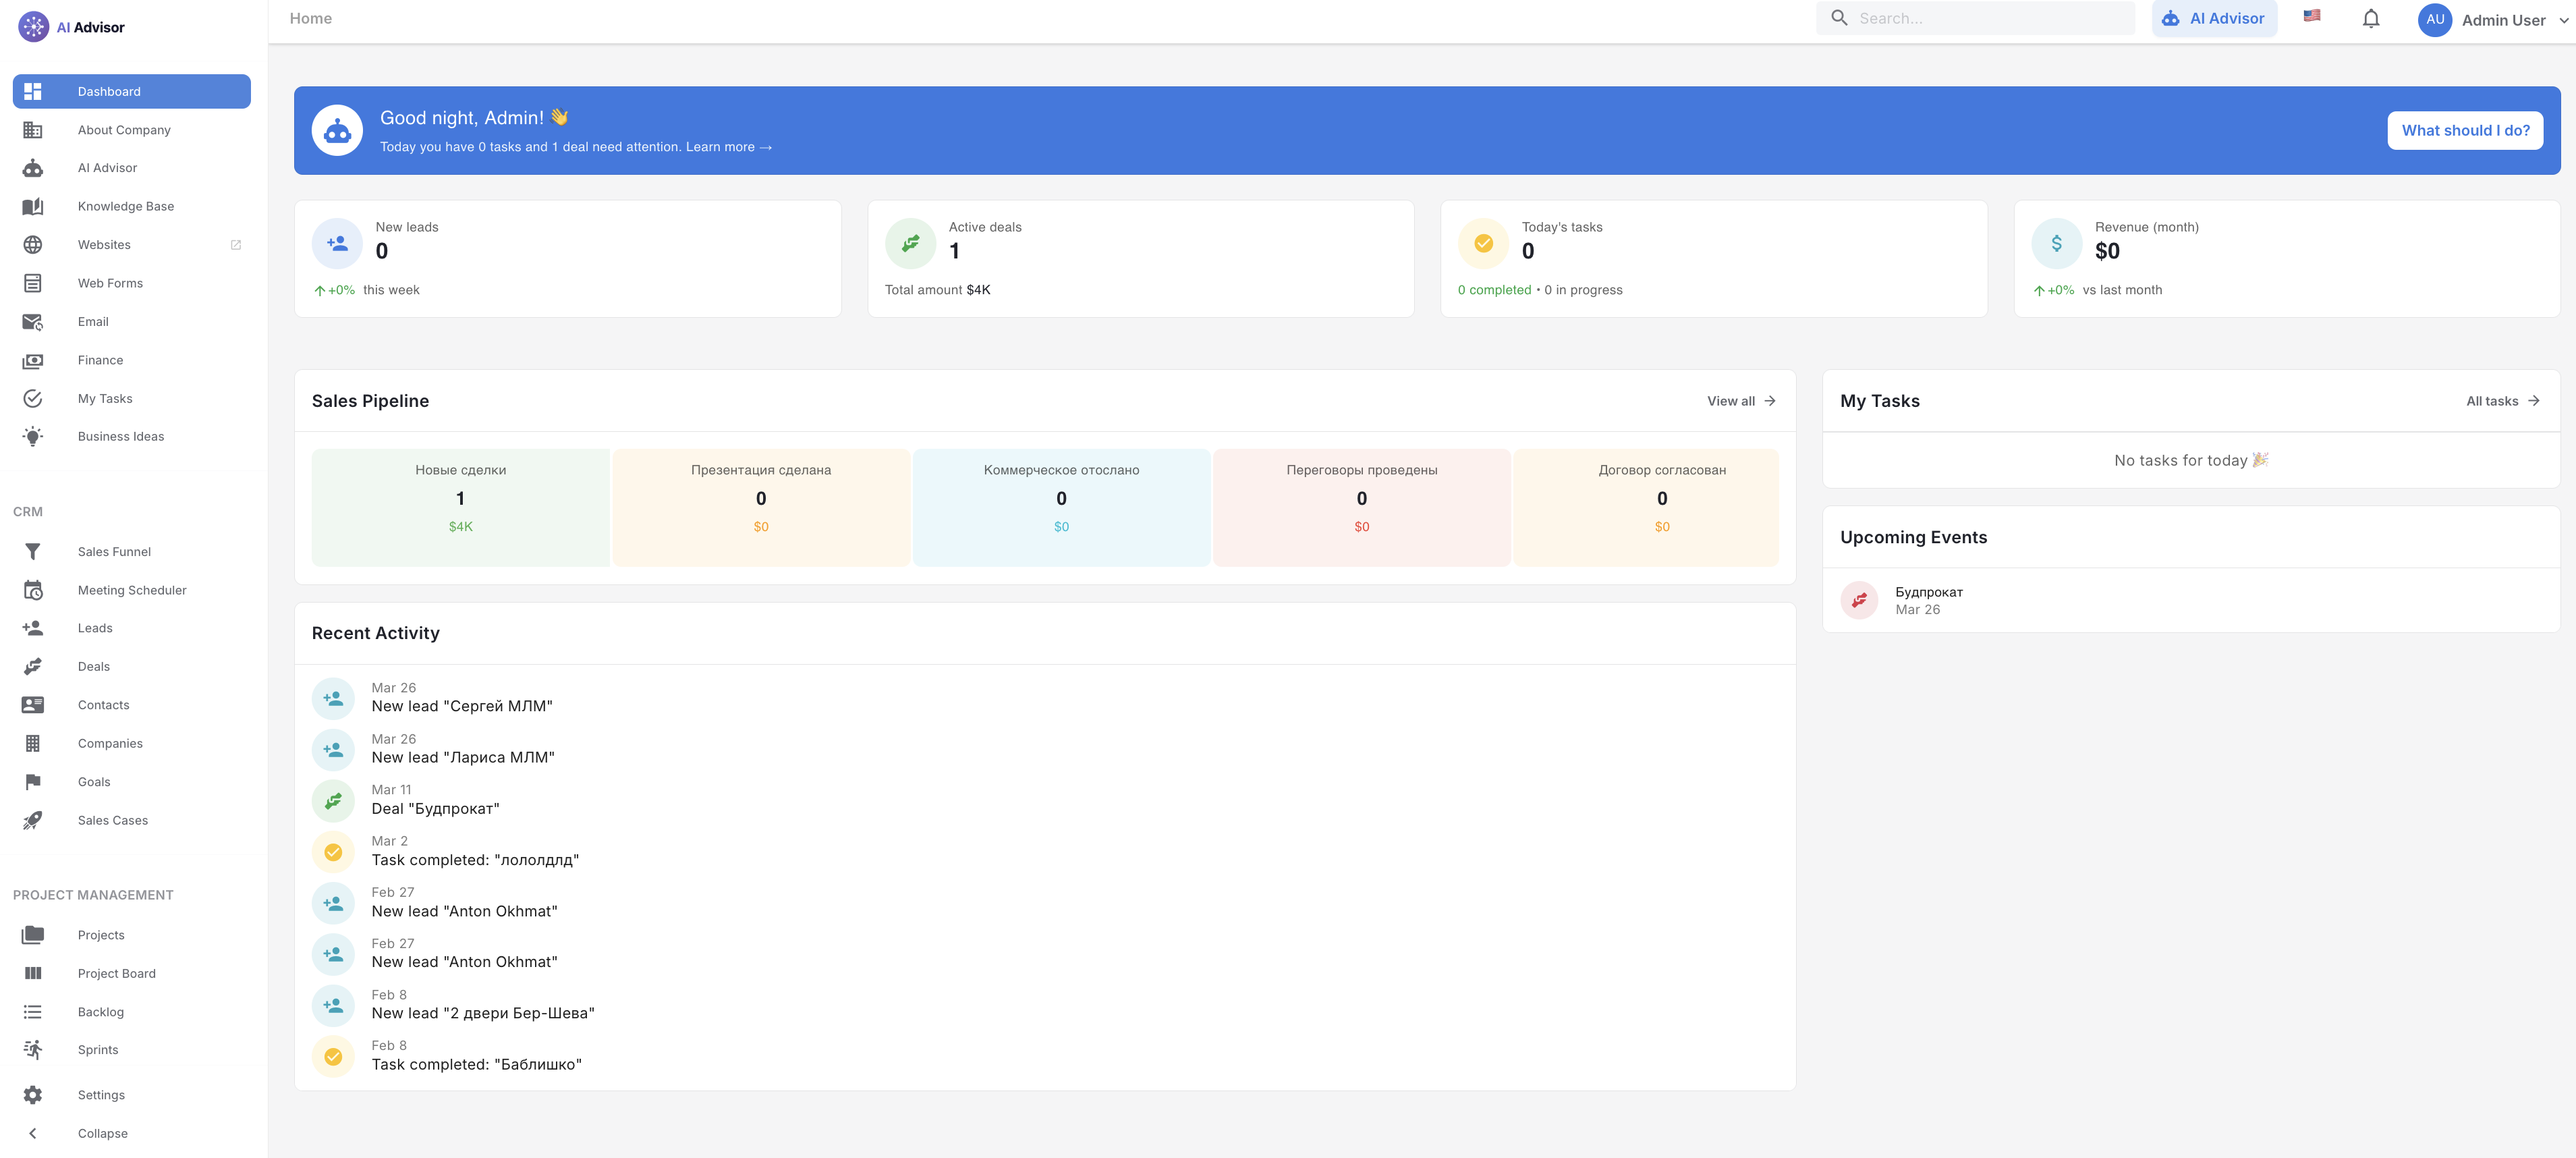2576x1158 pixels.
Task: Open the Будпрокат upcoming event
Action: pyautogui.click(x=2191, y=600)
